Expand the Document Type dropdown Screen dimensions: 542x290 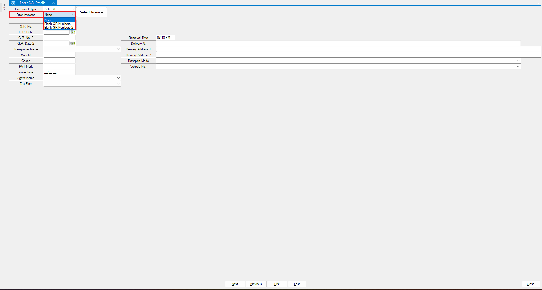(x=73, y=9)
